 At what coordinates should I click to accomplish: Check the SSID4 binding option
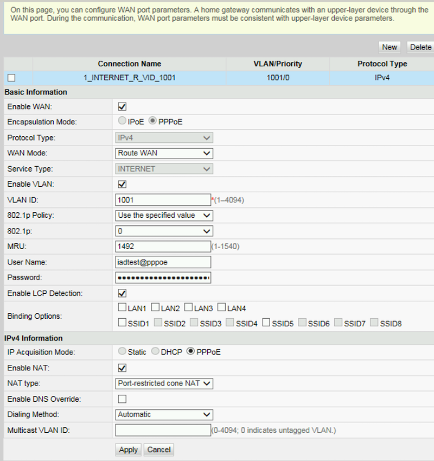click(230, 323)
